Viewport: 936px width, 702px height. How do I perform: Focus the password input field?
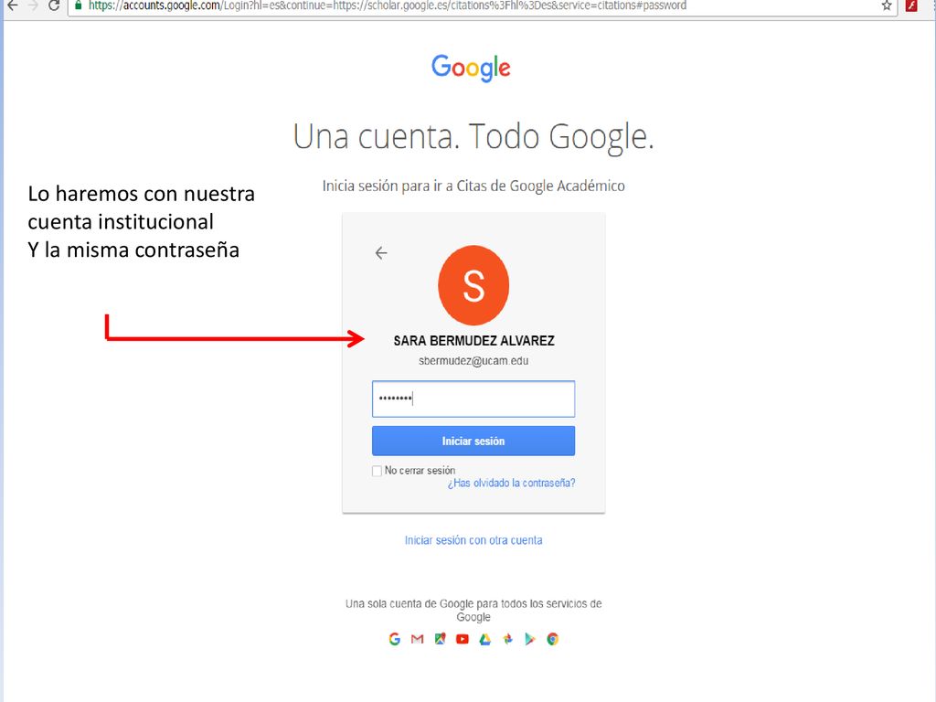click(x=473, y=399)
